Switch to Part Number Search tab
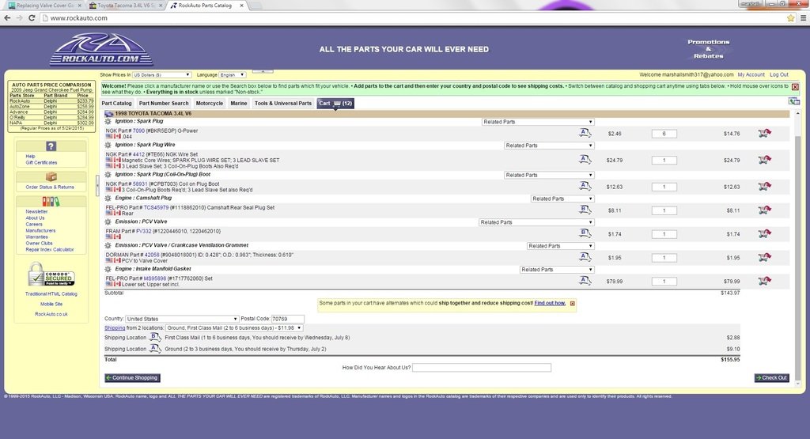Viewport: 810px width, 439px height. click(x=164, y=104)
